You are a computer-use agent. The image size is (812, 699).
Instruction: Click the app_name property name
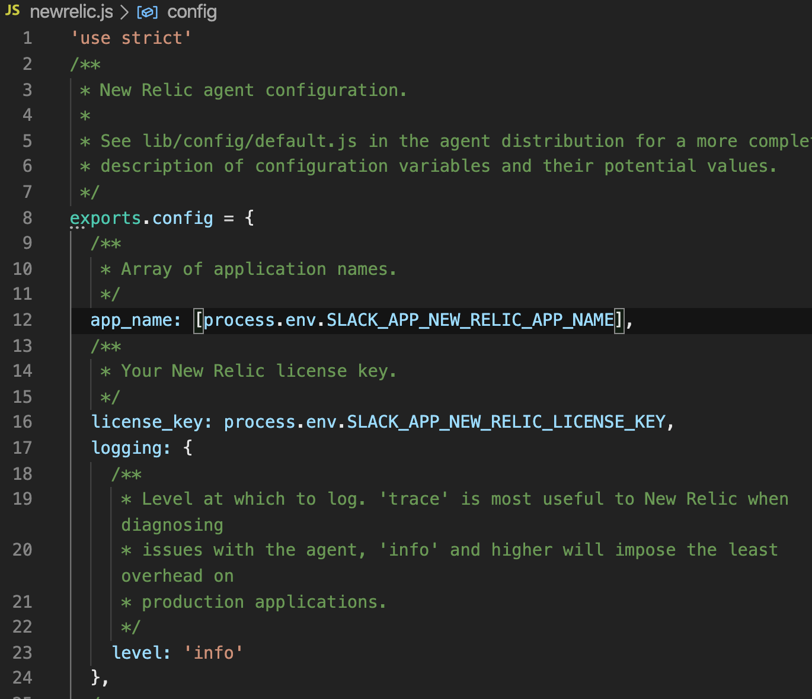[131, 320]
